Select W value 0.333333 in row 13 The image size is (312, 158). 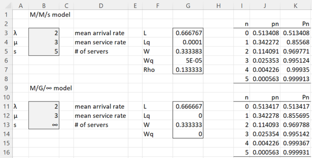point(188,125)
